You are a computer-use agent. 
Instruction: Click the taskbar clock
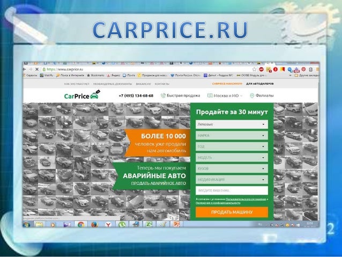click(309, 224)
